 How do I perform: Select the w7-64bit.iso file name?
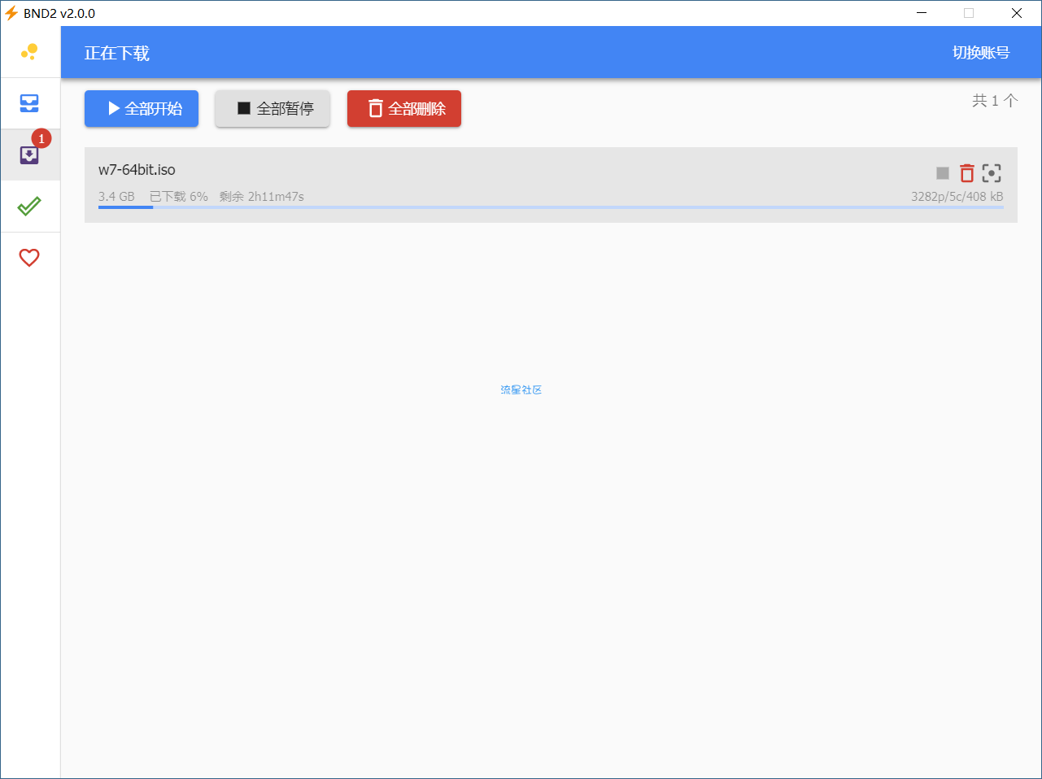137,170
